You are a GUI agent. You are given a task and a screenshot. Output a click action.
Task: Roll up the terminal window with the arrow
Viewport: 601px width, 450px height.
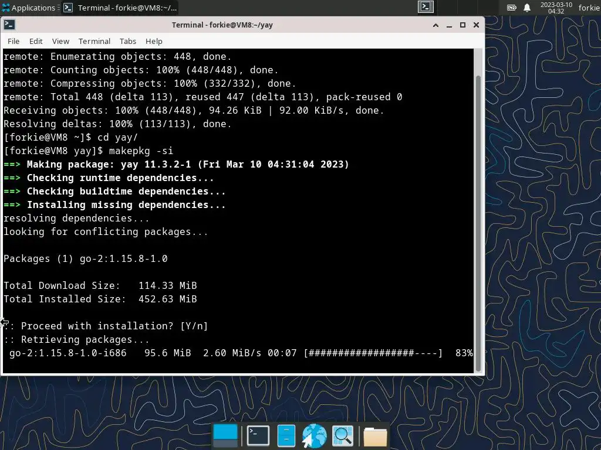tap(435, 25)
